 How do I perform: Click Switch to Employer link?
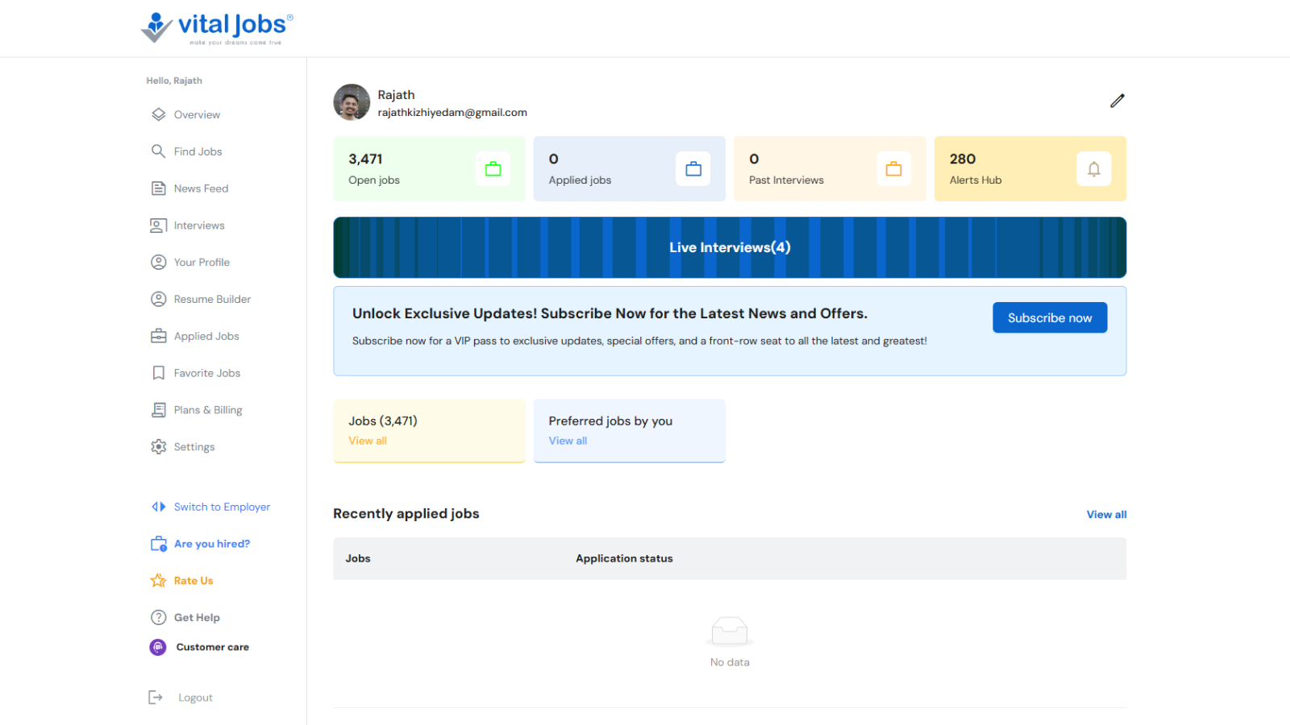222,507
